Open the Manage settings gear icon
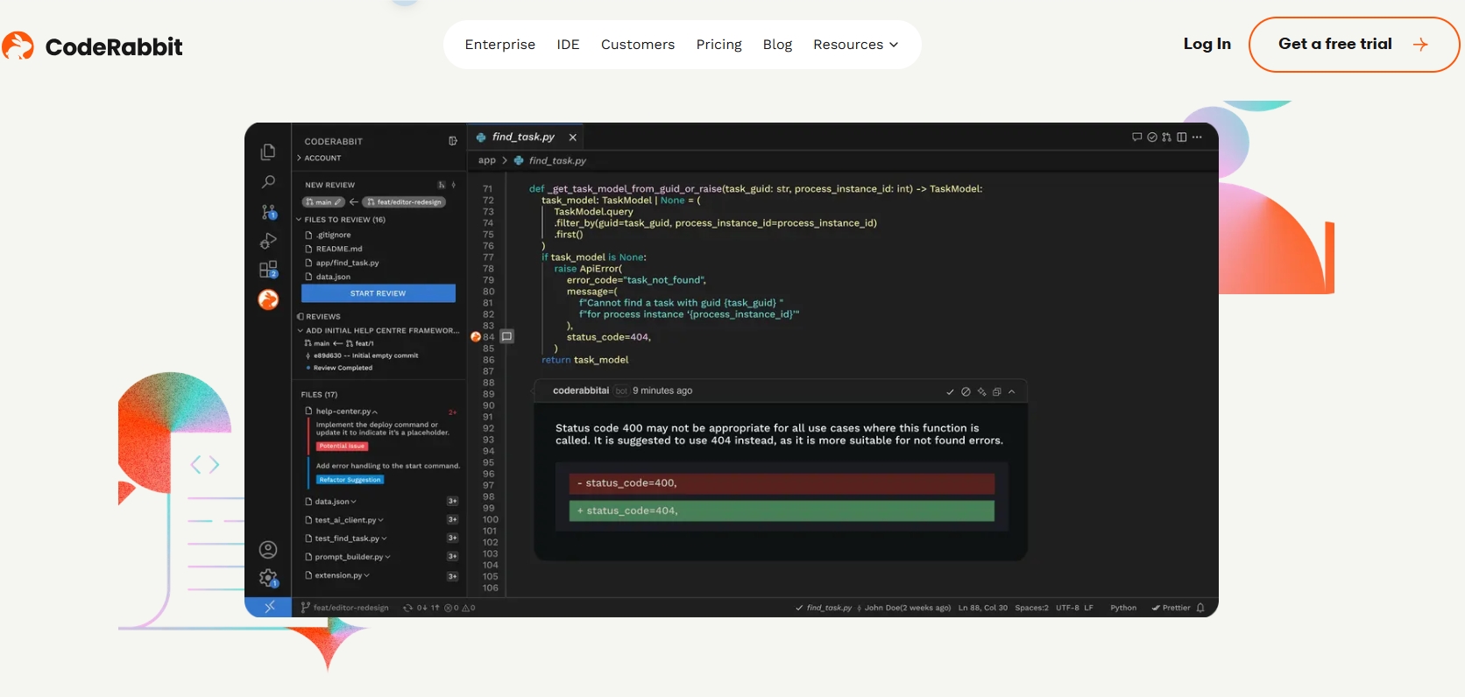1465x697 pixels. point(268,578)
